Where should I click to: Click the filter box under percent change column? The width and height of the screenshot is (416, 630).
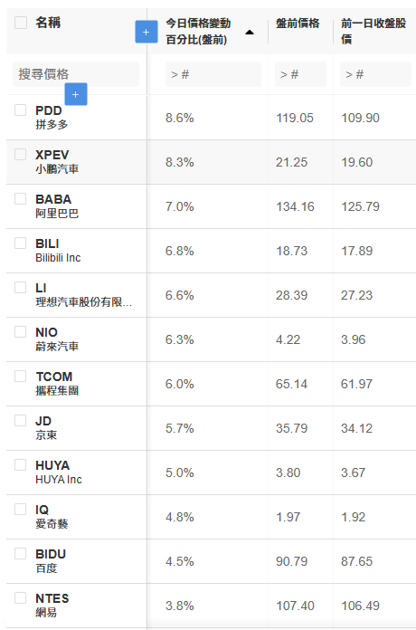point(213,74)
